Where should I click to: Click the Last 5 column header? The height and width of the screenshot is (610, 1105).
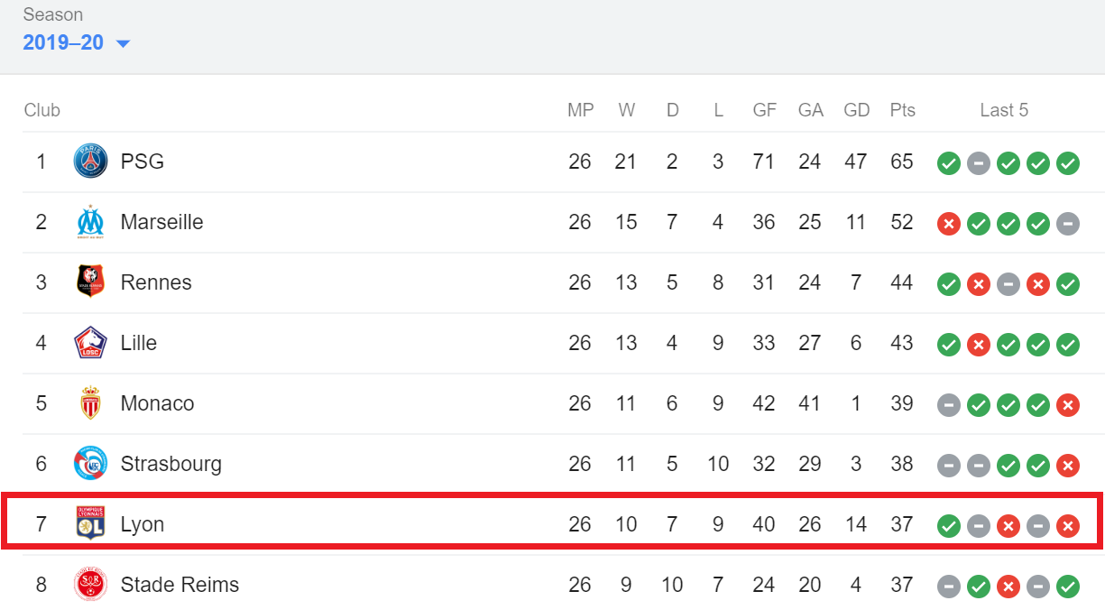click(1004, 110)
